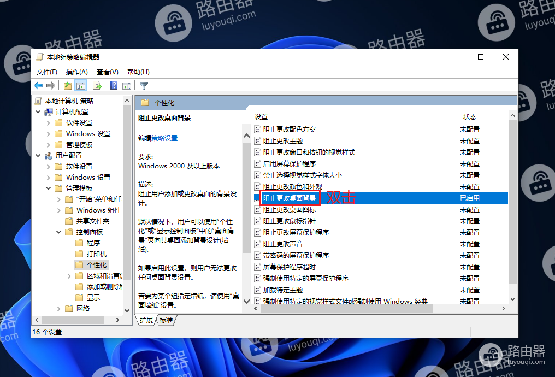Click folder icon next to 共享文件夹

click(69, 221)
